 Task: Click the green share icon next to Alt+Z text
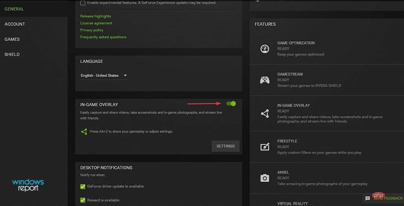[x=84, y=131]
